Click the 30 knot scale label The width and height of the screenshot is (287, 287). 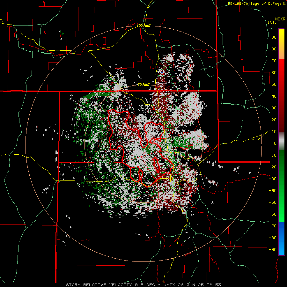(274, 108)
